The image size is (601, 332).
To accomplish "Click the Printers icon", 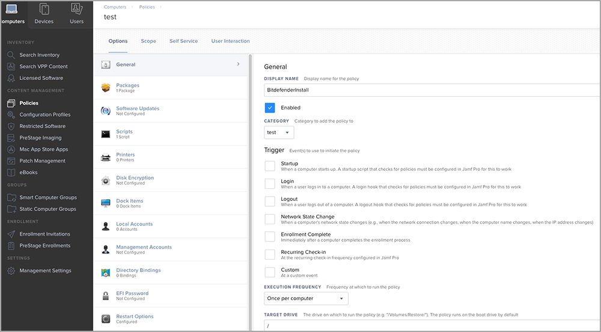I will coord(106,157).
